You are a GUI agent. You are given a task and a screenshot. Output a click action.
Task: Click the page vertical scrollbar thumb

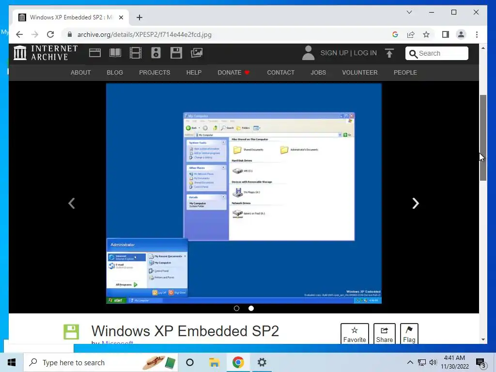483,138
